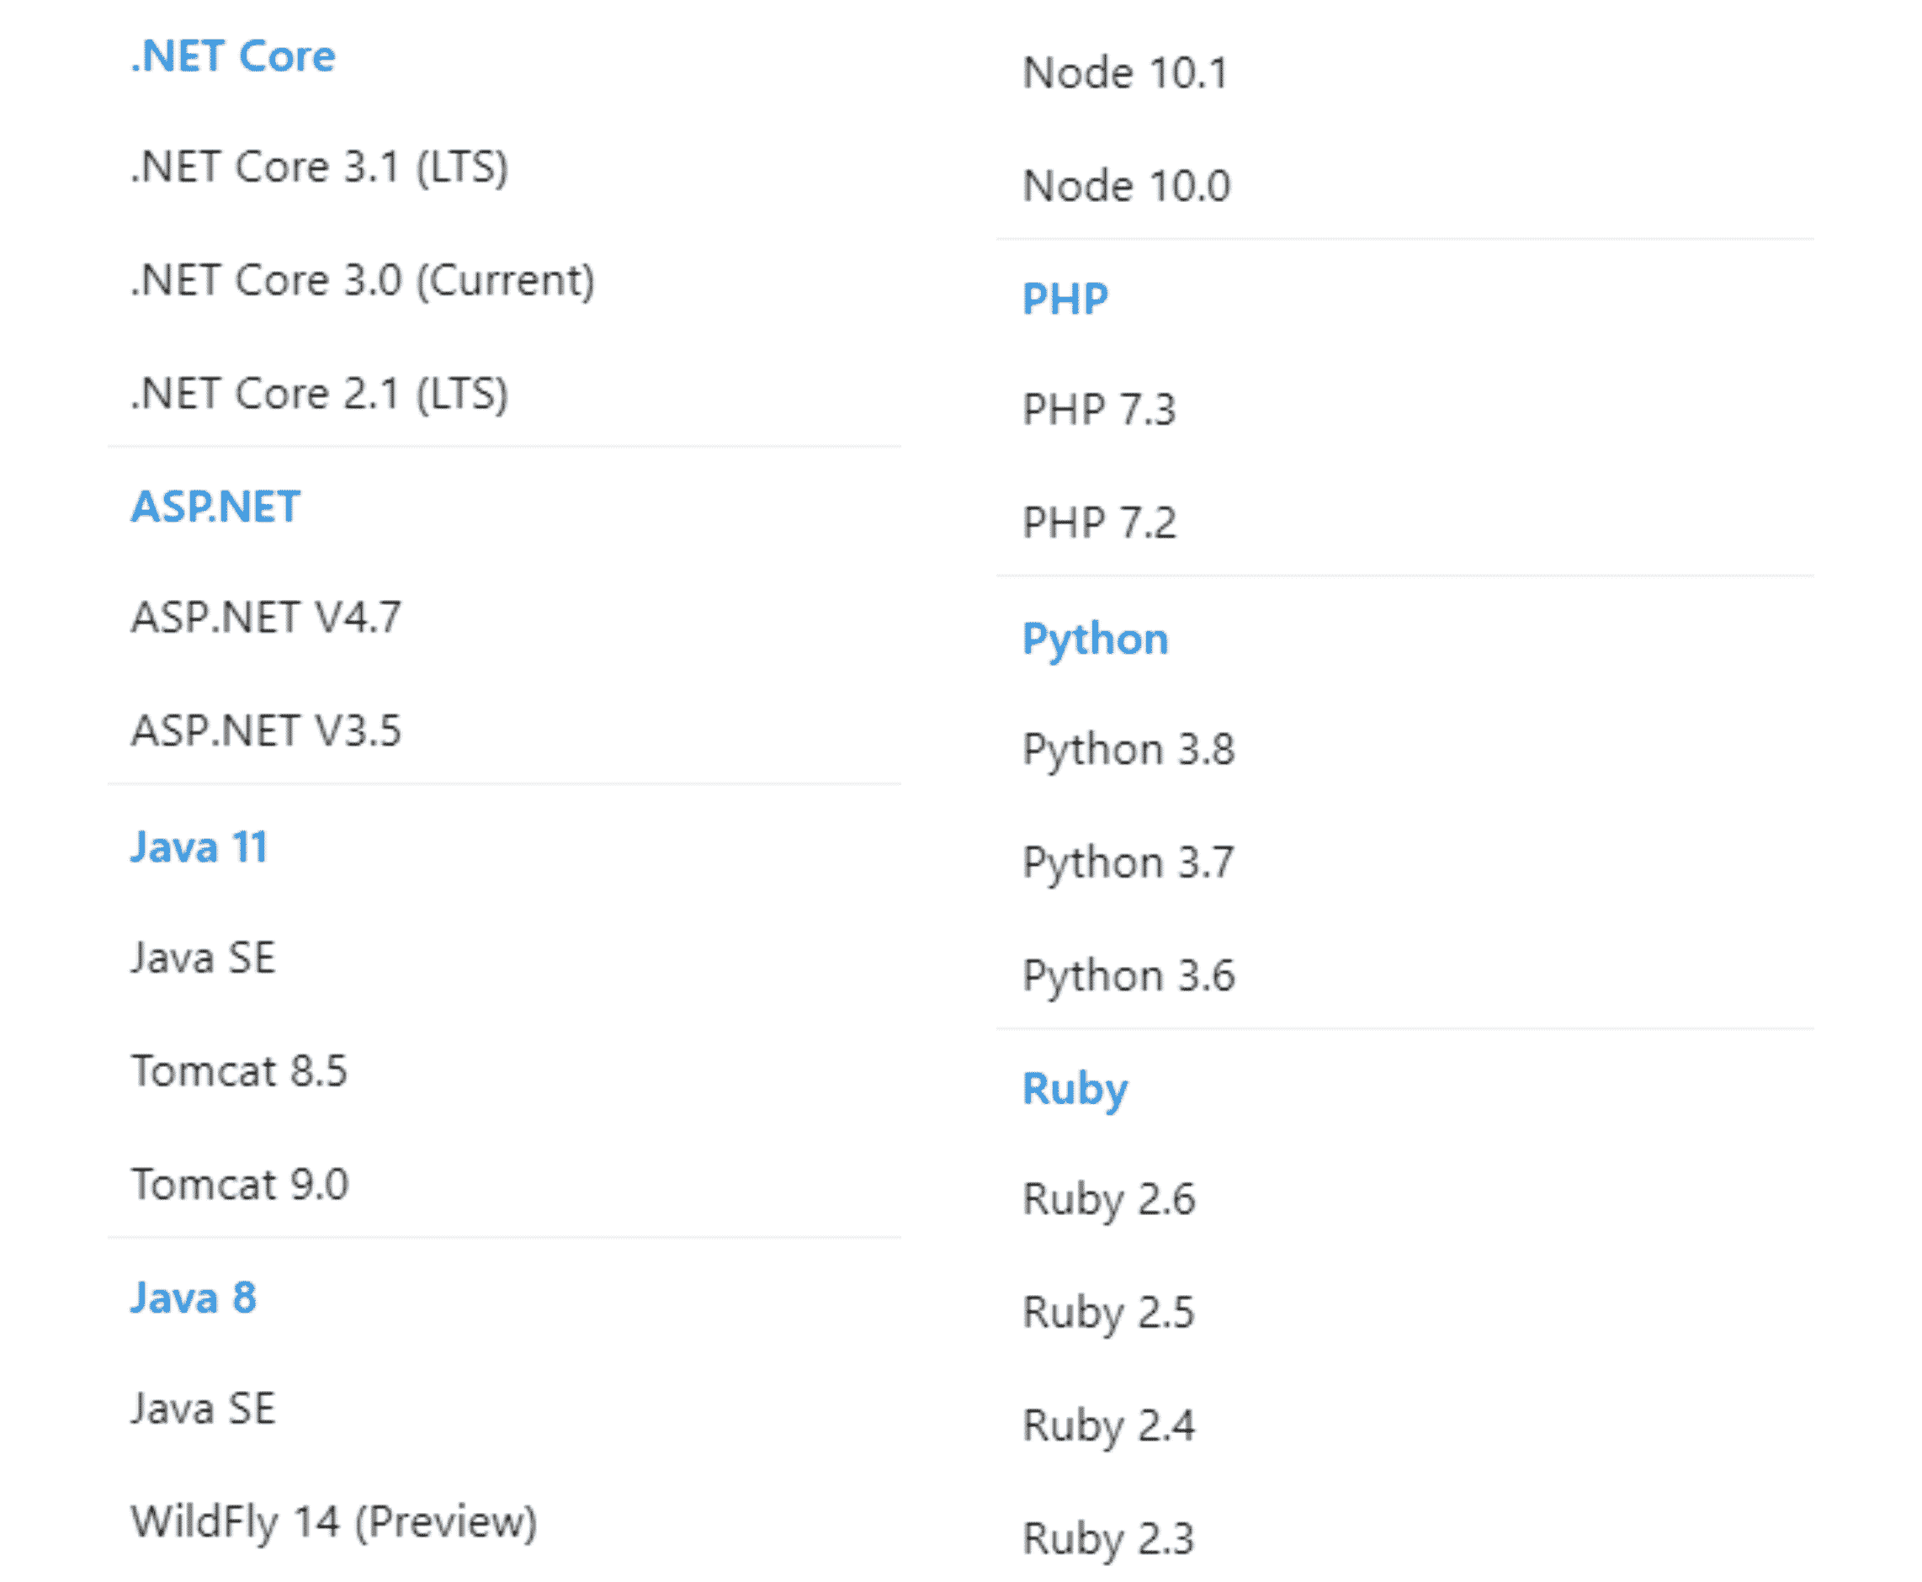Pick Ruby 2.4 version
This screenshot has height=1582, width=1922.
pyautogui.click(x=1107, y=1425)
